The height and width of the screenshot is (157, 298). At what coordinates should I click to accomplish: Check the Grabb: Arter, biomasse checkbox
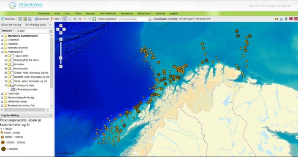[12, 73]
